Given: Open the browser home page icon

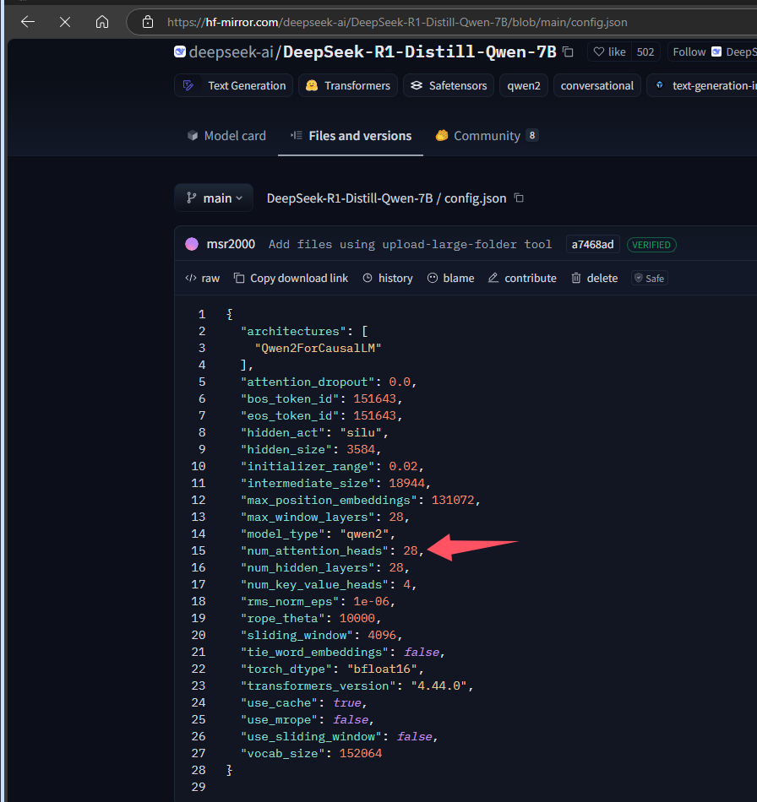Looking at the screenshot, I should click(x=102, y=22).
